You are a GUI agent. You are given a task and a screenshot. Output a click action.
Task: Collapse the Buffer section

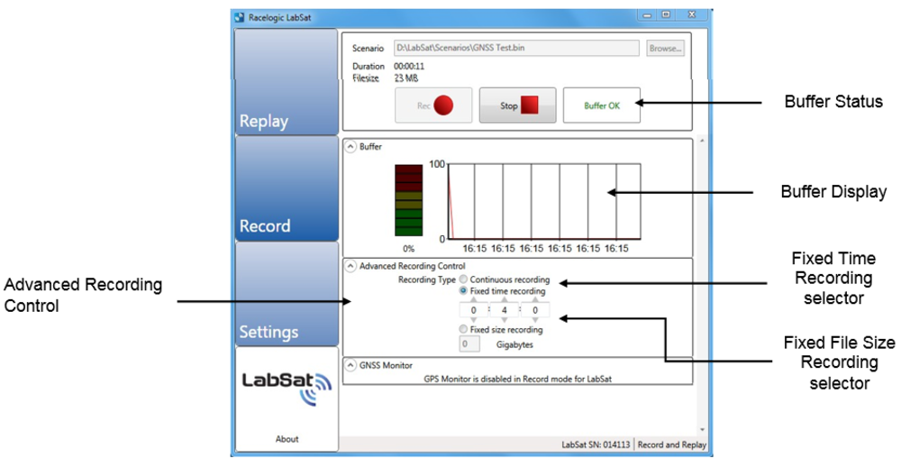(x=350, y=146)
